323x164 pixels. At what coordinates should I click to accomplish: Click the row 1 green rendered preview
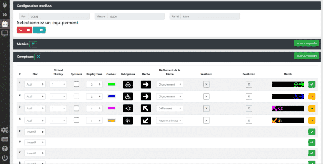coord(288,84)
